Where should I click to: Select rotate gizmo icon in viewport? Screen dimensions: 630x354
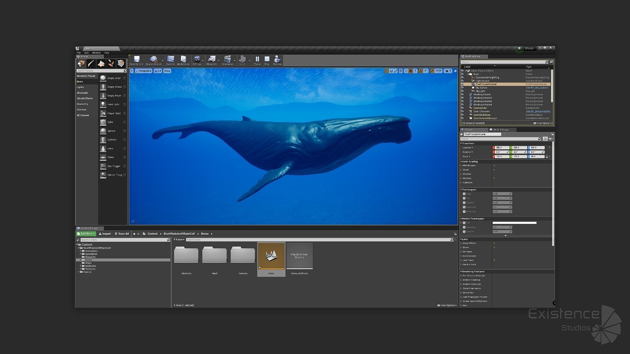(x=391, y=71)
